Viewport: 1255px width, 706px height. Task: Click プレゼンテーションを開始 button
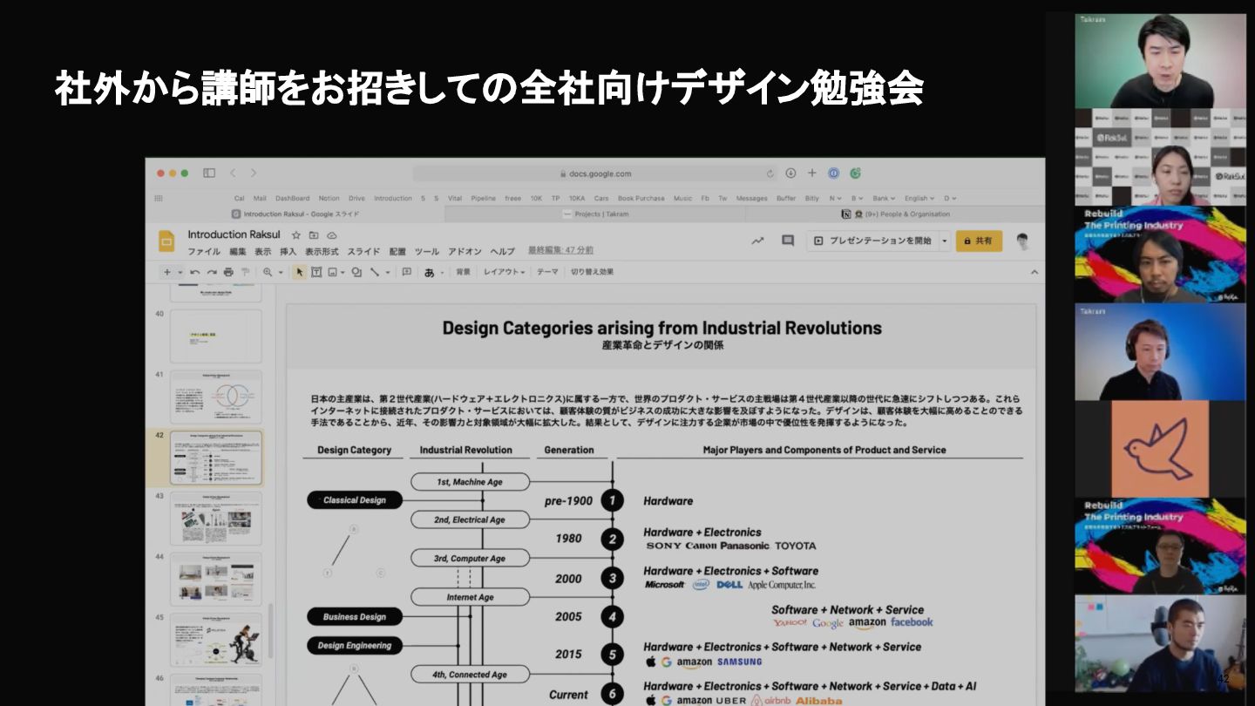[872, 241]
